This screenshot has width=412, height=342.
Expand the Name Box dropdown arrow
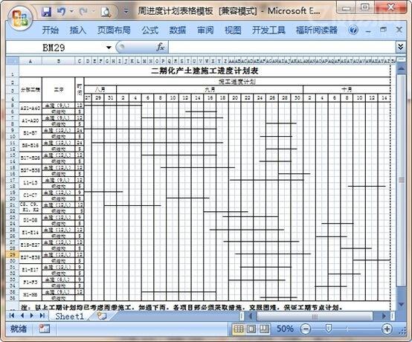(109, 48)
